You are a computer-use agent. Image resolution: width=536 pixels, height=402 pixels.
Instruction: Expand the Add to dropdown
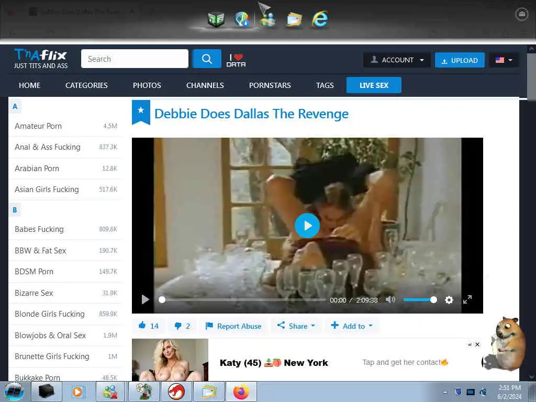(352, 326)
